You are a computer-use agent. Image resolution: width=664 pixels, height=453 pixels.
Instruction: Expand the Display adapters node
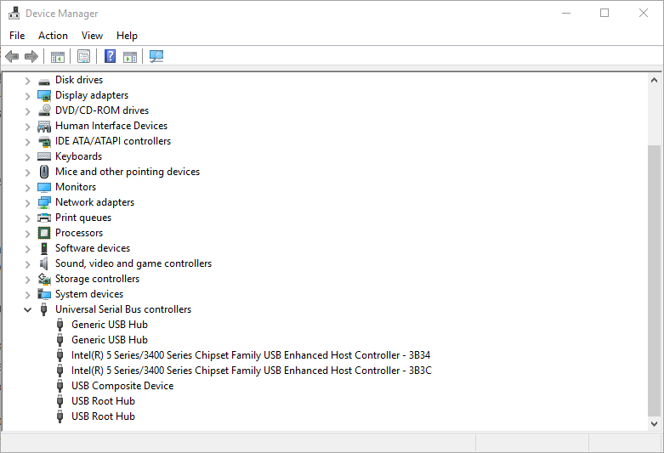(x=27, y=96)
